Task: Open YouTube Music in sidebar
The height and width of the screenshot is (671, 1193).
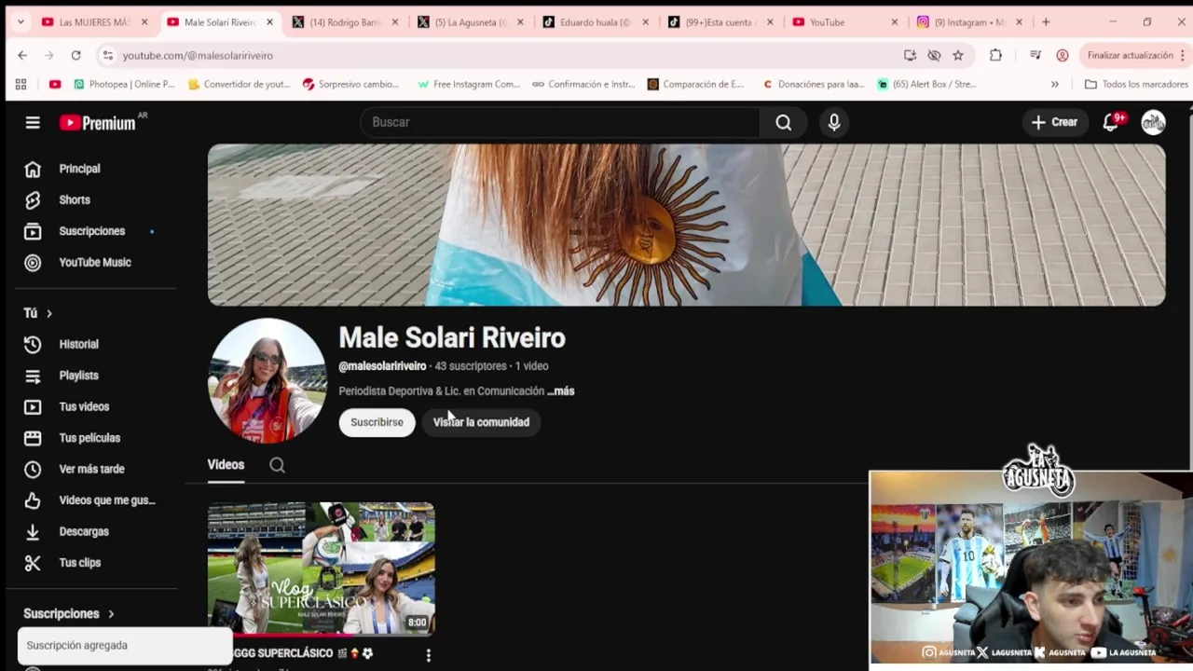Action: [95, 262]
